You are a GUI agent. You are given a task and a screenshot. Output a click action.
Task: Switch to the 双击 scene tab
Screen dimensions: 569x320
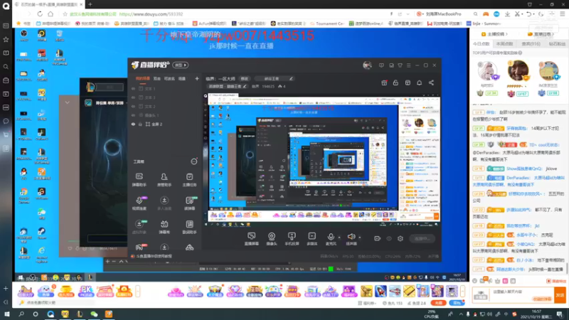tap(156, 78)
